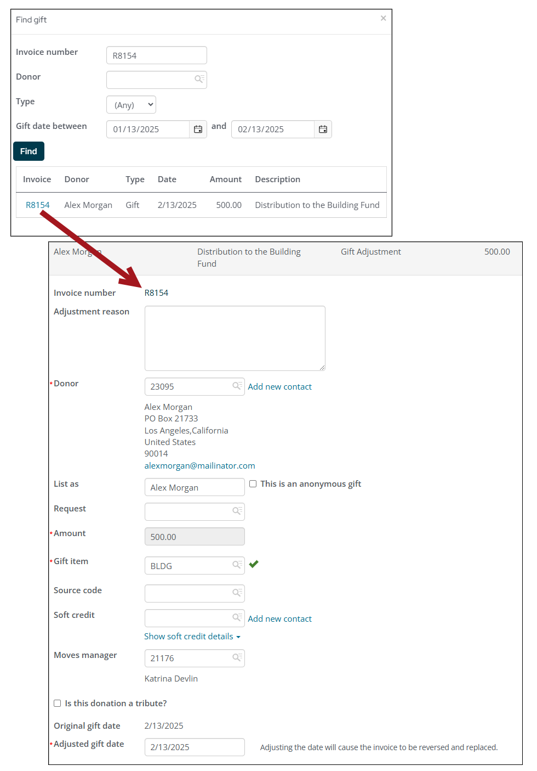Open the end gift date calendar picker
This screenshot has width=537, height=771.
(x=323, y=130)
